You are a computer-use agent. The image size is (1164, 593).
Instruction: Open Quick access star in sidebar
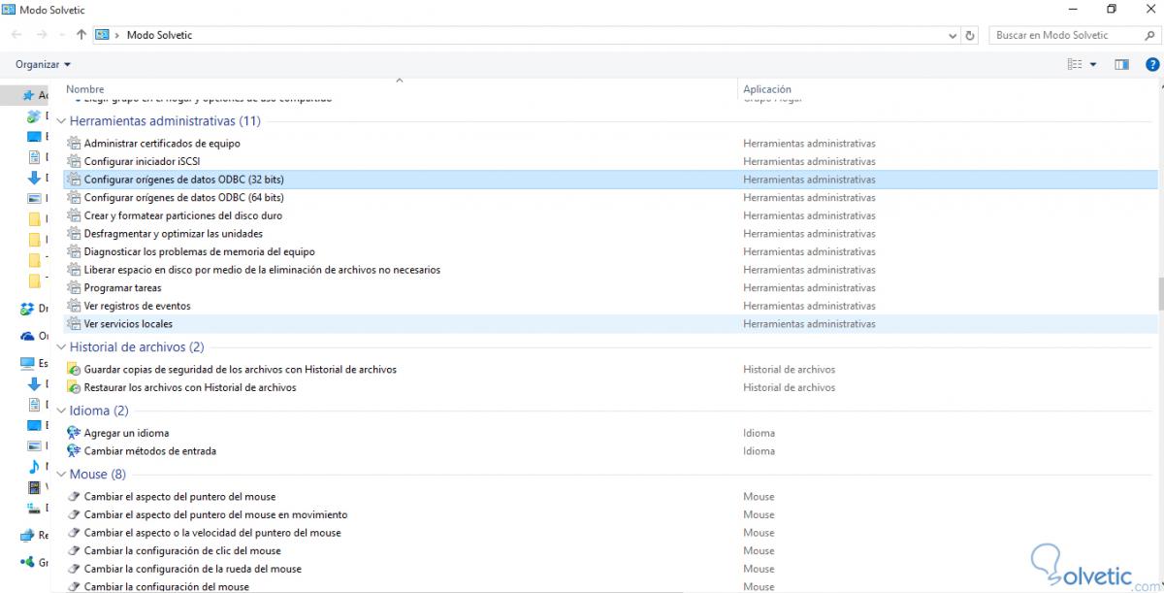tap(29, 95)
